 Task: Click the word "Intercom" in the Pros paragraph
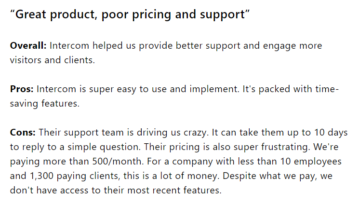[55, 90]
